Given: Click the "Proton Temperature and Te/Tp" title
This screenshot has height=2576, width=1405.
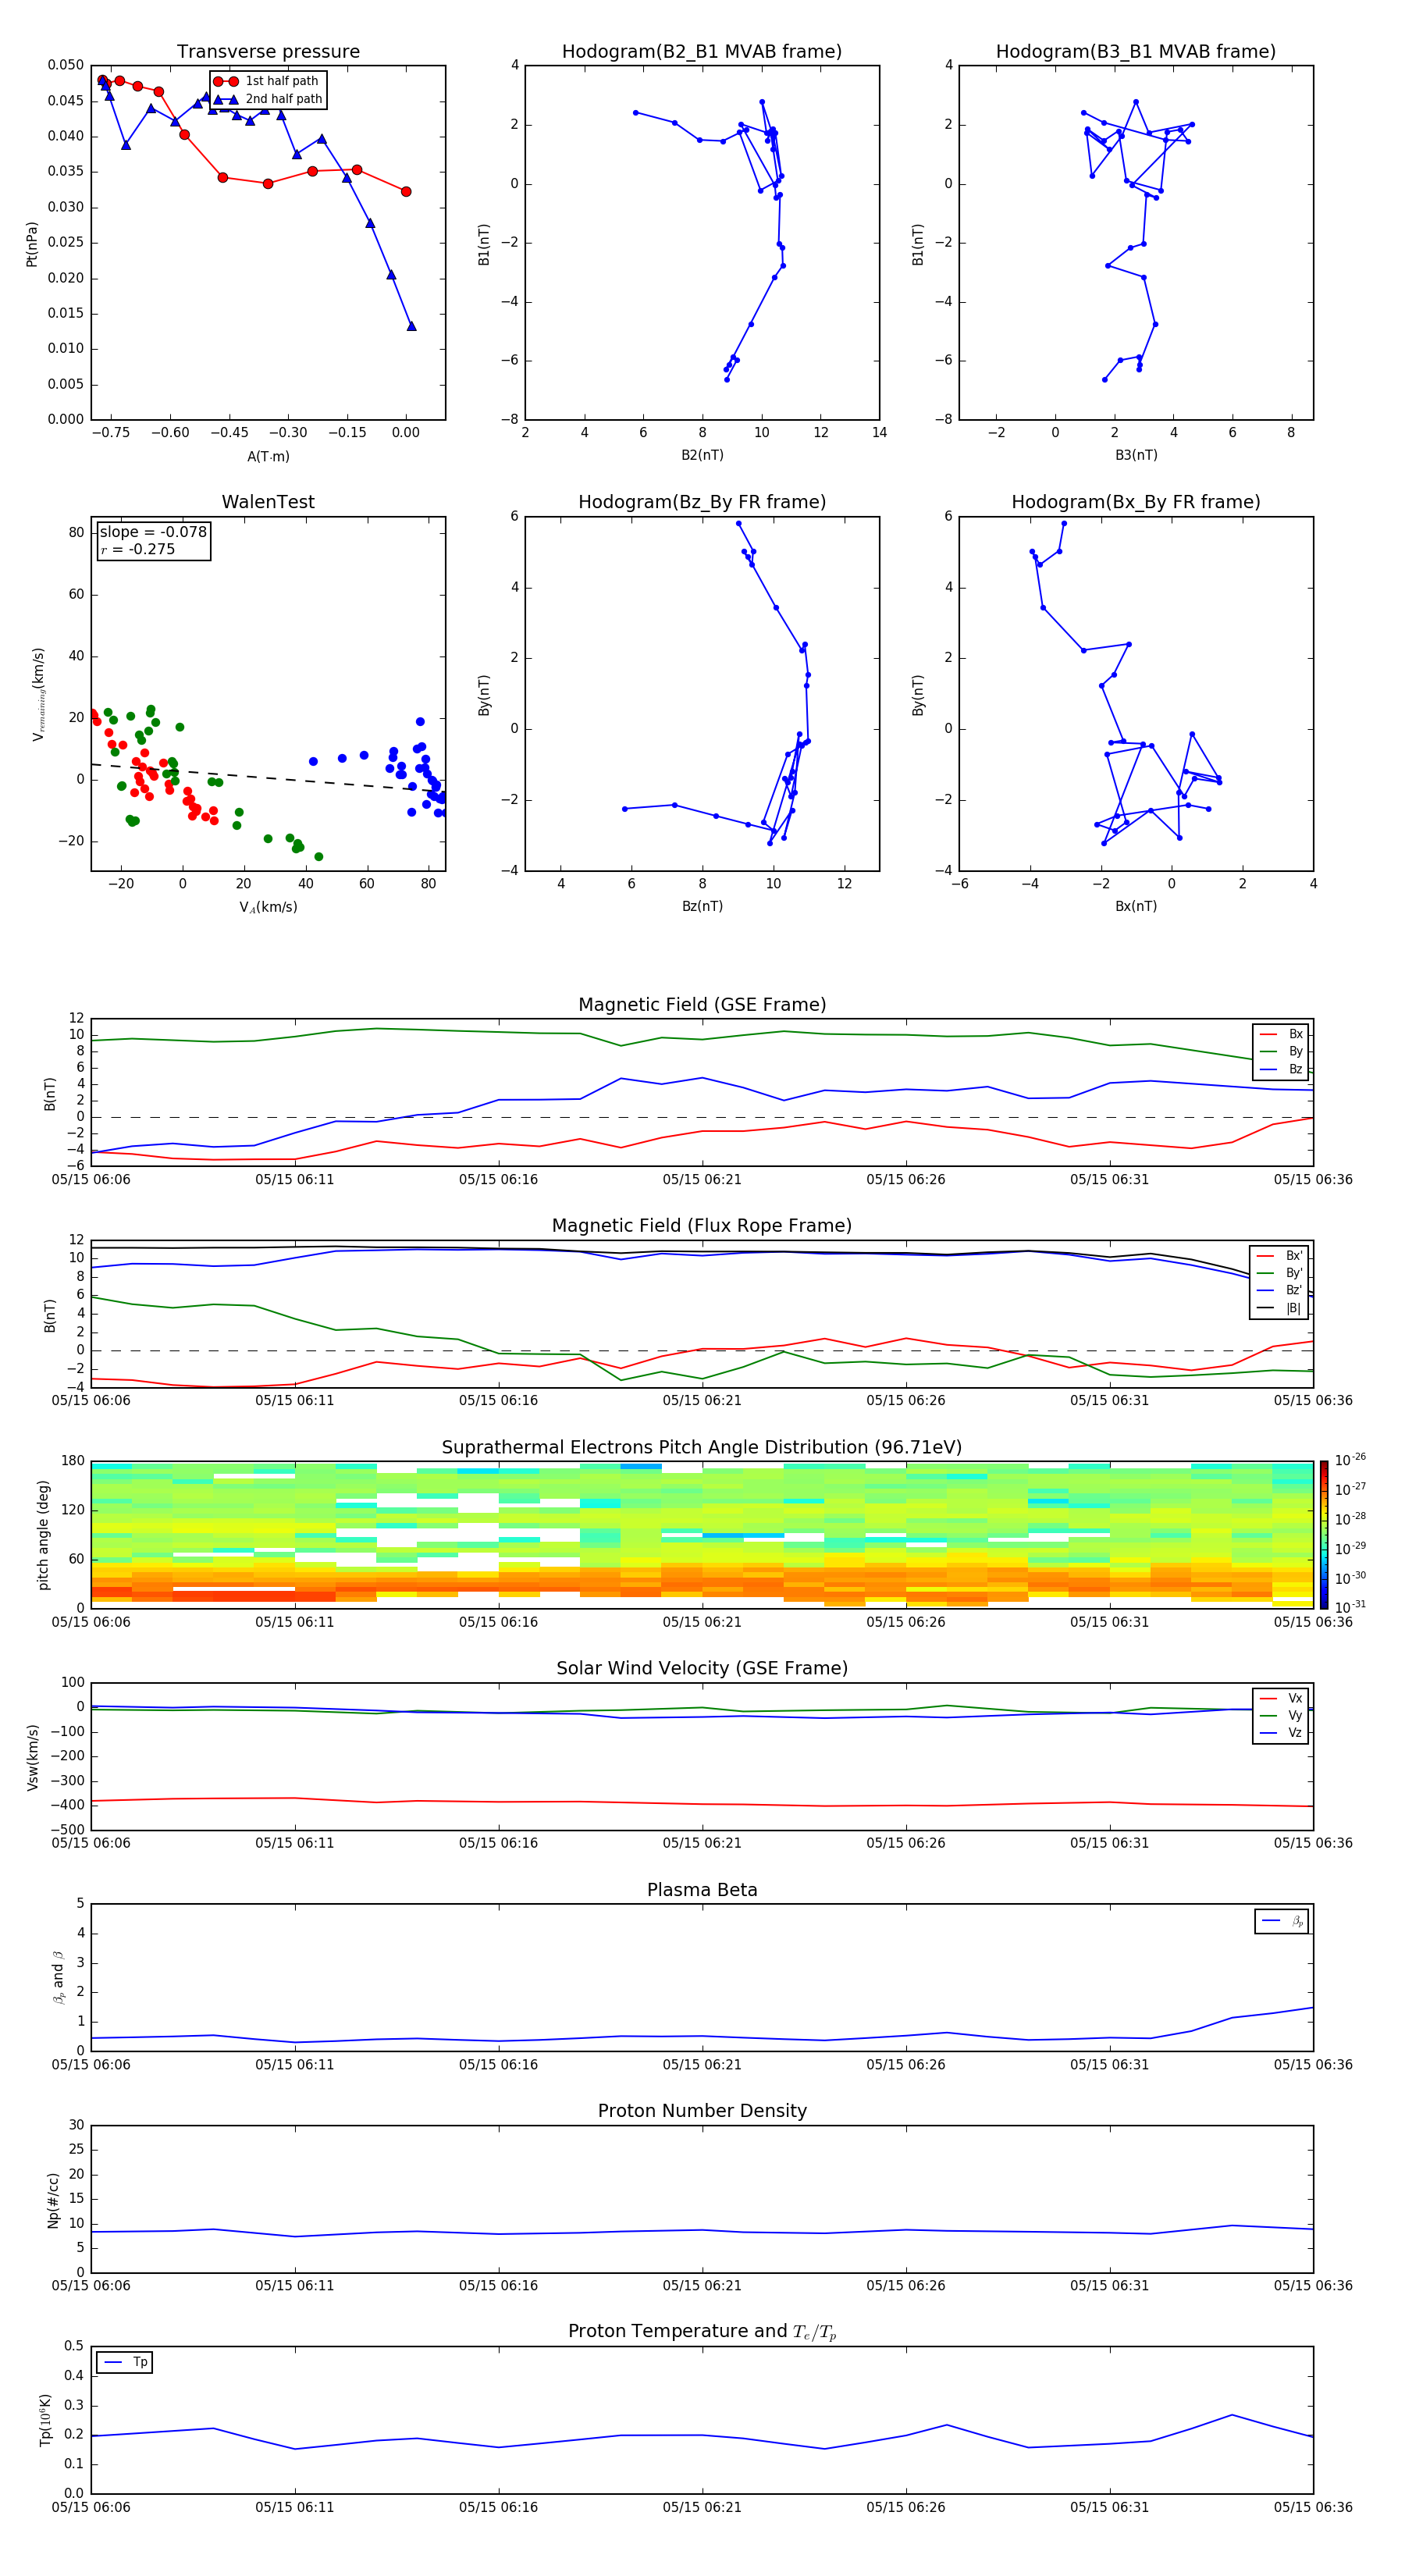Looking at the screenshot, I should click(x=702, y=2332).
